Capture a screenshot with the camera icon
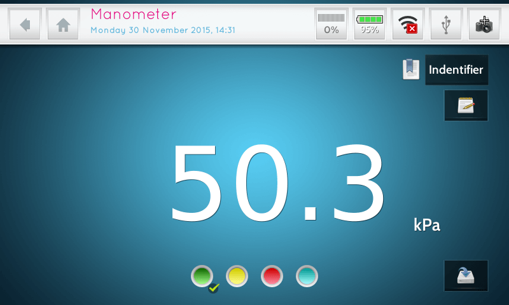509x305 pixels. pyautogui.click(x=484, y=24)
